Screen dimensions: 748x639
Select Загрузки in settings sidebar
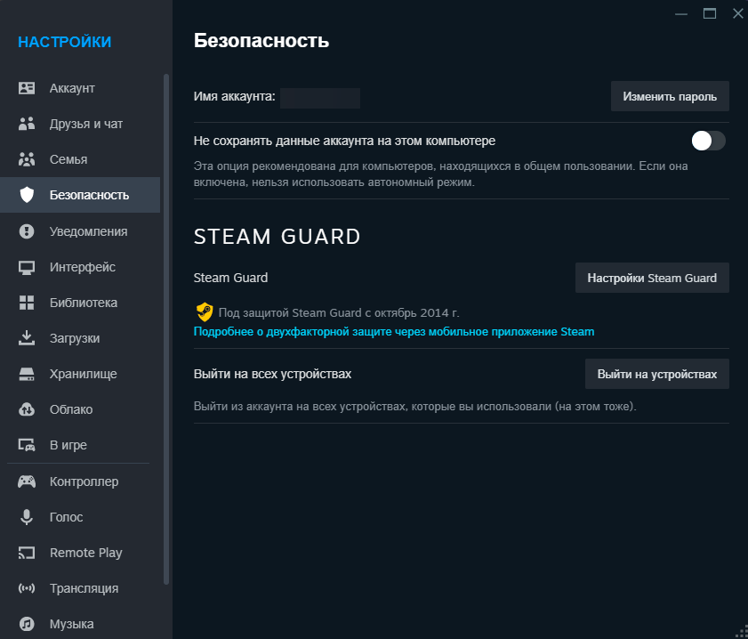click(80, 338)
